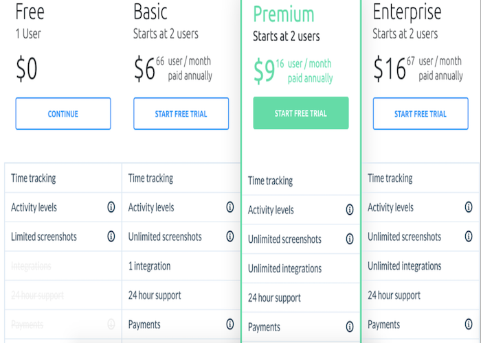Click info icon beside Enterprise Payments

coord(469,324)
